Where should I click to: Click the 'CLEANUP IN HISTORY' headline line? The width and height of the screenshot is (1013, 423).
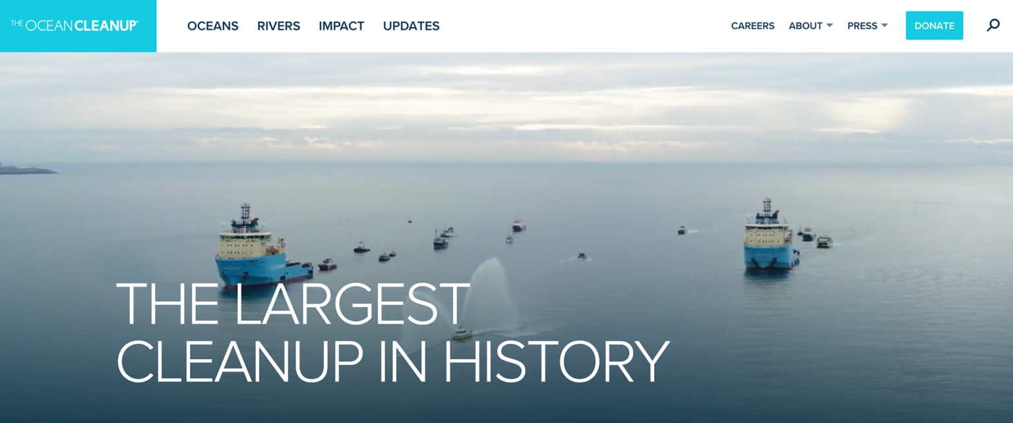[x=392, y=362]
